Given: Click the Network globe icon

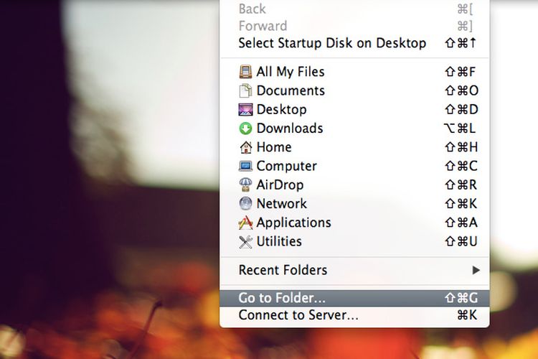Looking at the screenshot, I should pos(245,204).
